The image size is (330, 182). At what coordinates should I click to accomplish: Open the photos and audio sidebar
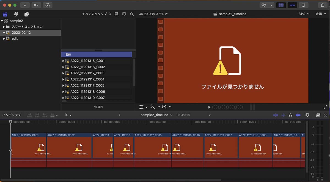point(16,14)
